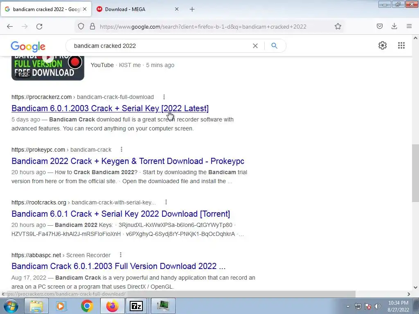Screen dimensions: 419x314
Task: Close the Download - MEGA tab
Action: coord(177,9)
